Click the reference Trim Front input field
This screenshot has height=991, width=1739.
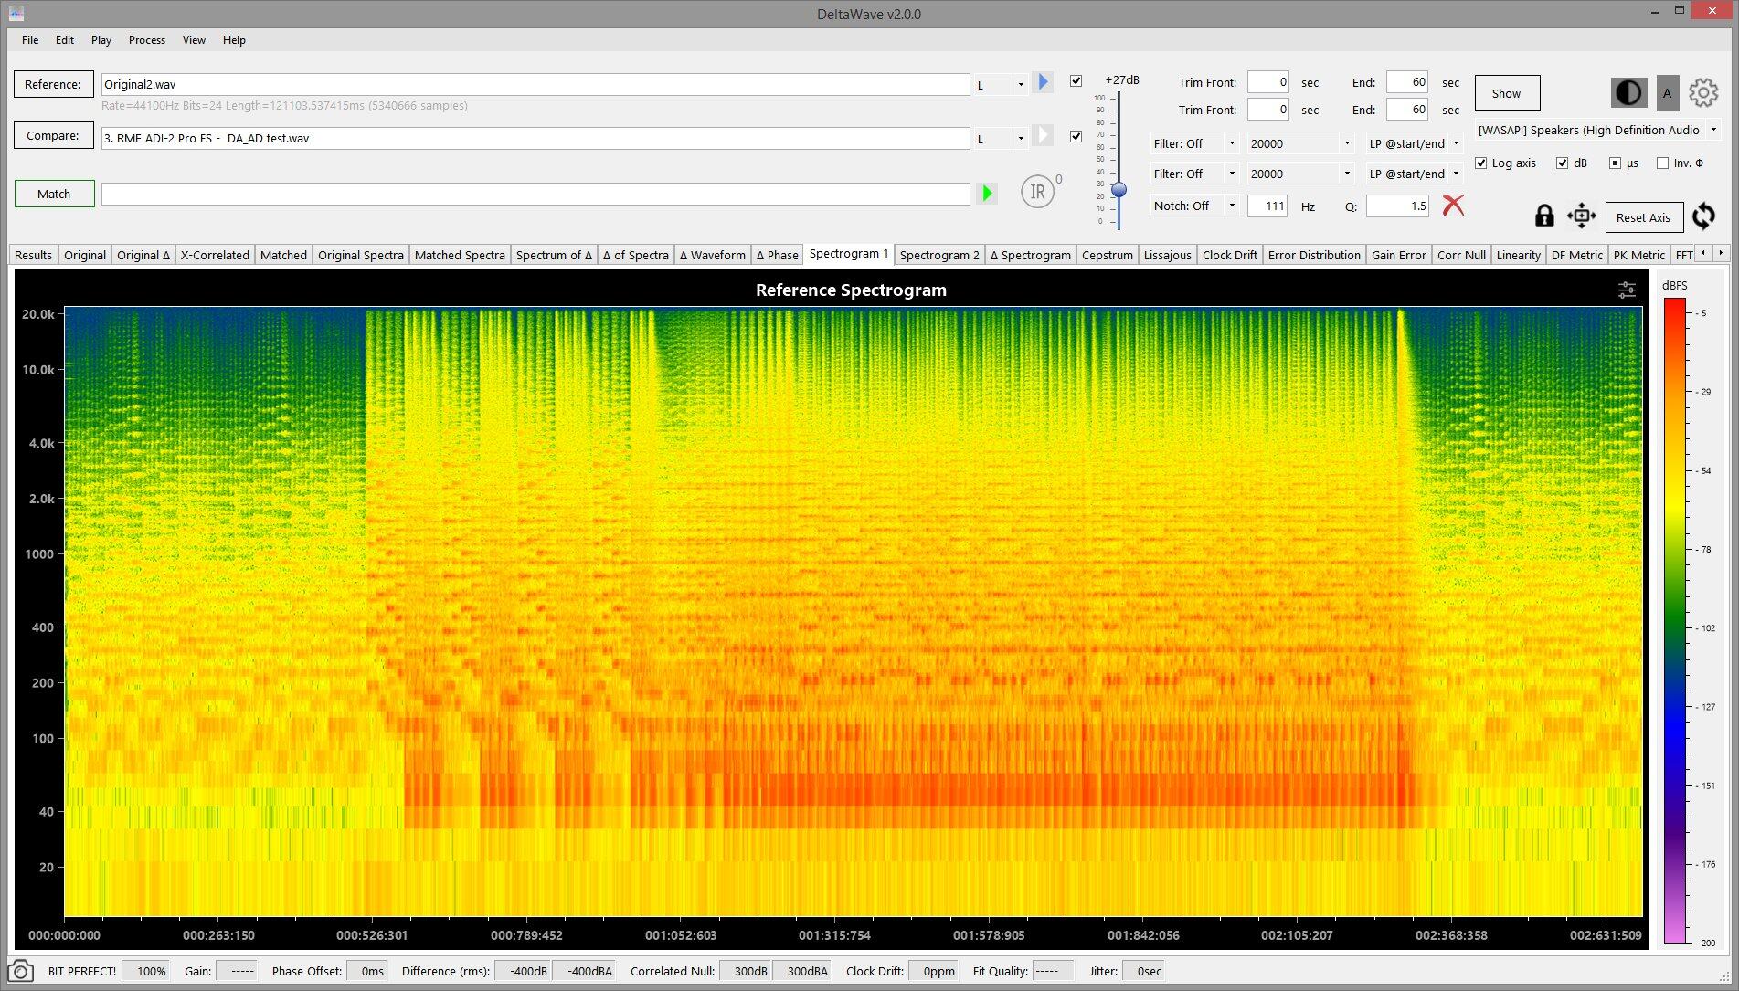click(1267, 82)
